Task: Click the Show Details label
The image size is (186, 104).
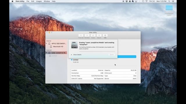Action: pyautogui.click(x=77, y=55)
